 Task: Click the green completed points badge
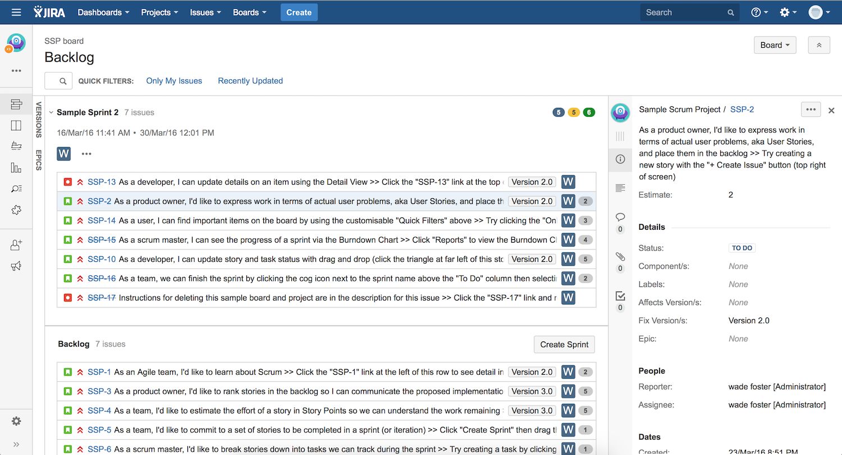589,112
